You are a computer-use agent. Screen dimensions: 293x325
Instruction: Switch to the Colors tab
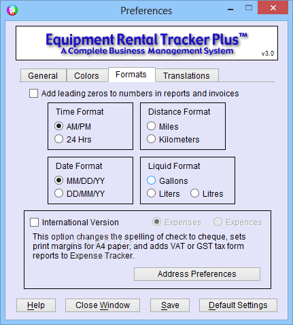[87, 75]
